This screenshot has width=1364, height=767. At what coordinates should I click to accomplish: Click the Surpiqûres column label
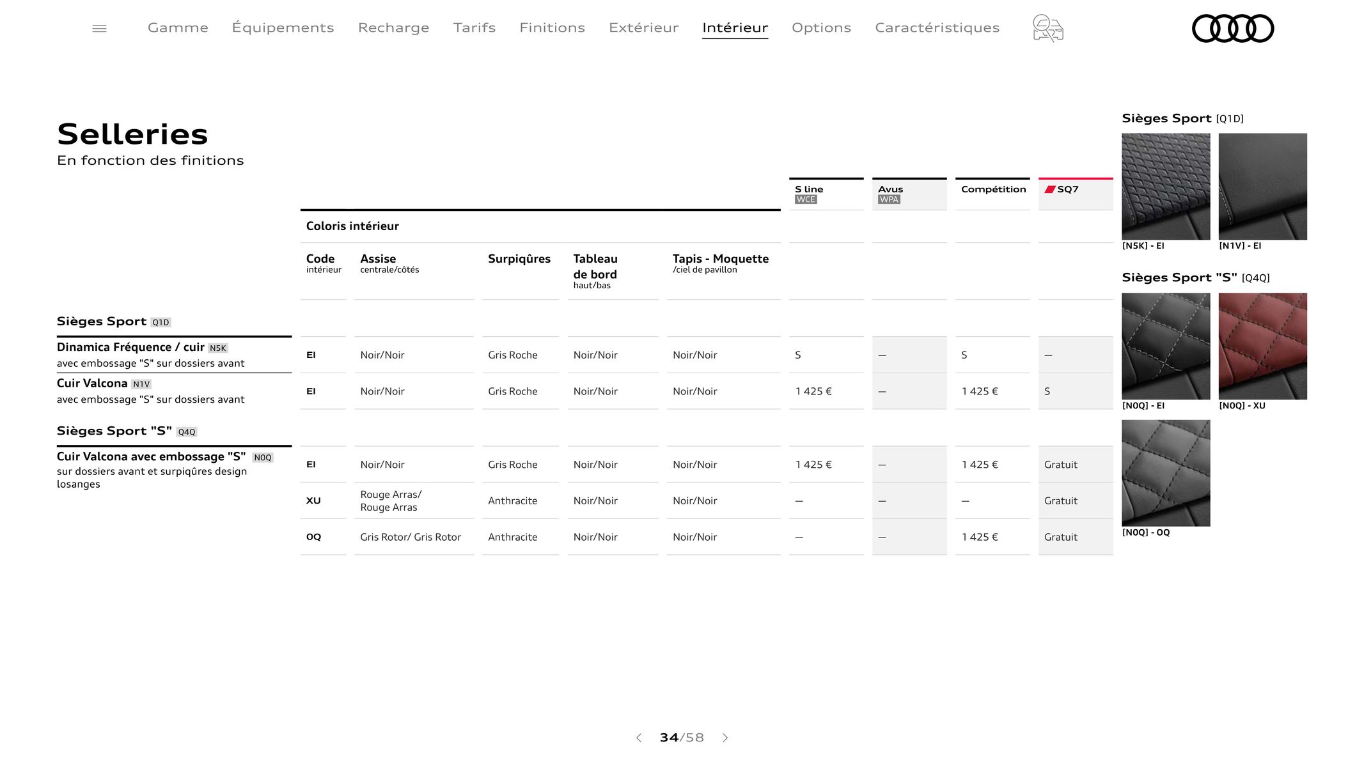[x=519, y=259]
